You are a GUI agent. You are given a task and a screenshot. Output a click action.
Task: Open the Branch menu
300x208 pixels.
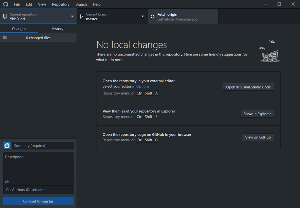click(x=81, y=4)
